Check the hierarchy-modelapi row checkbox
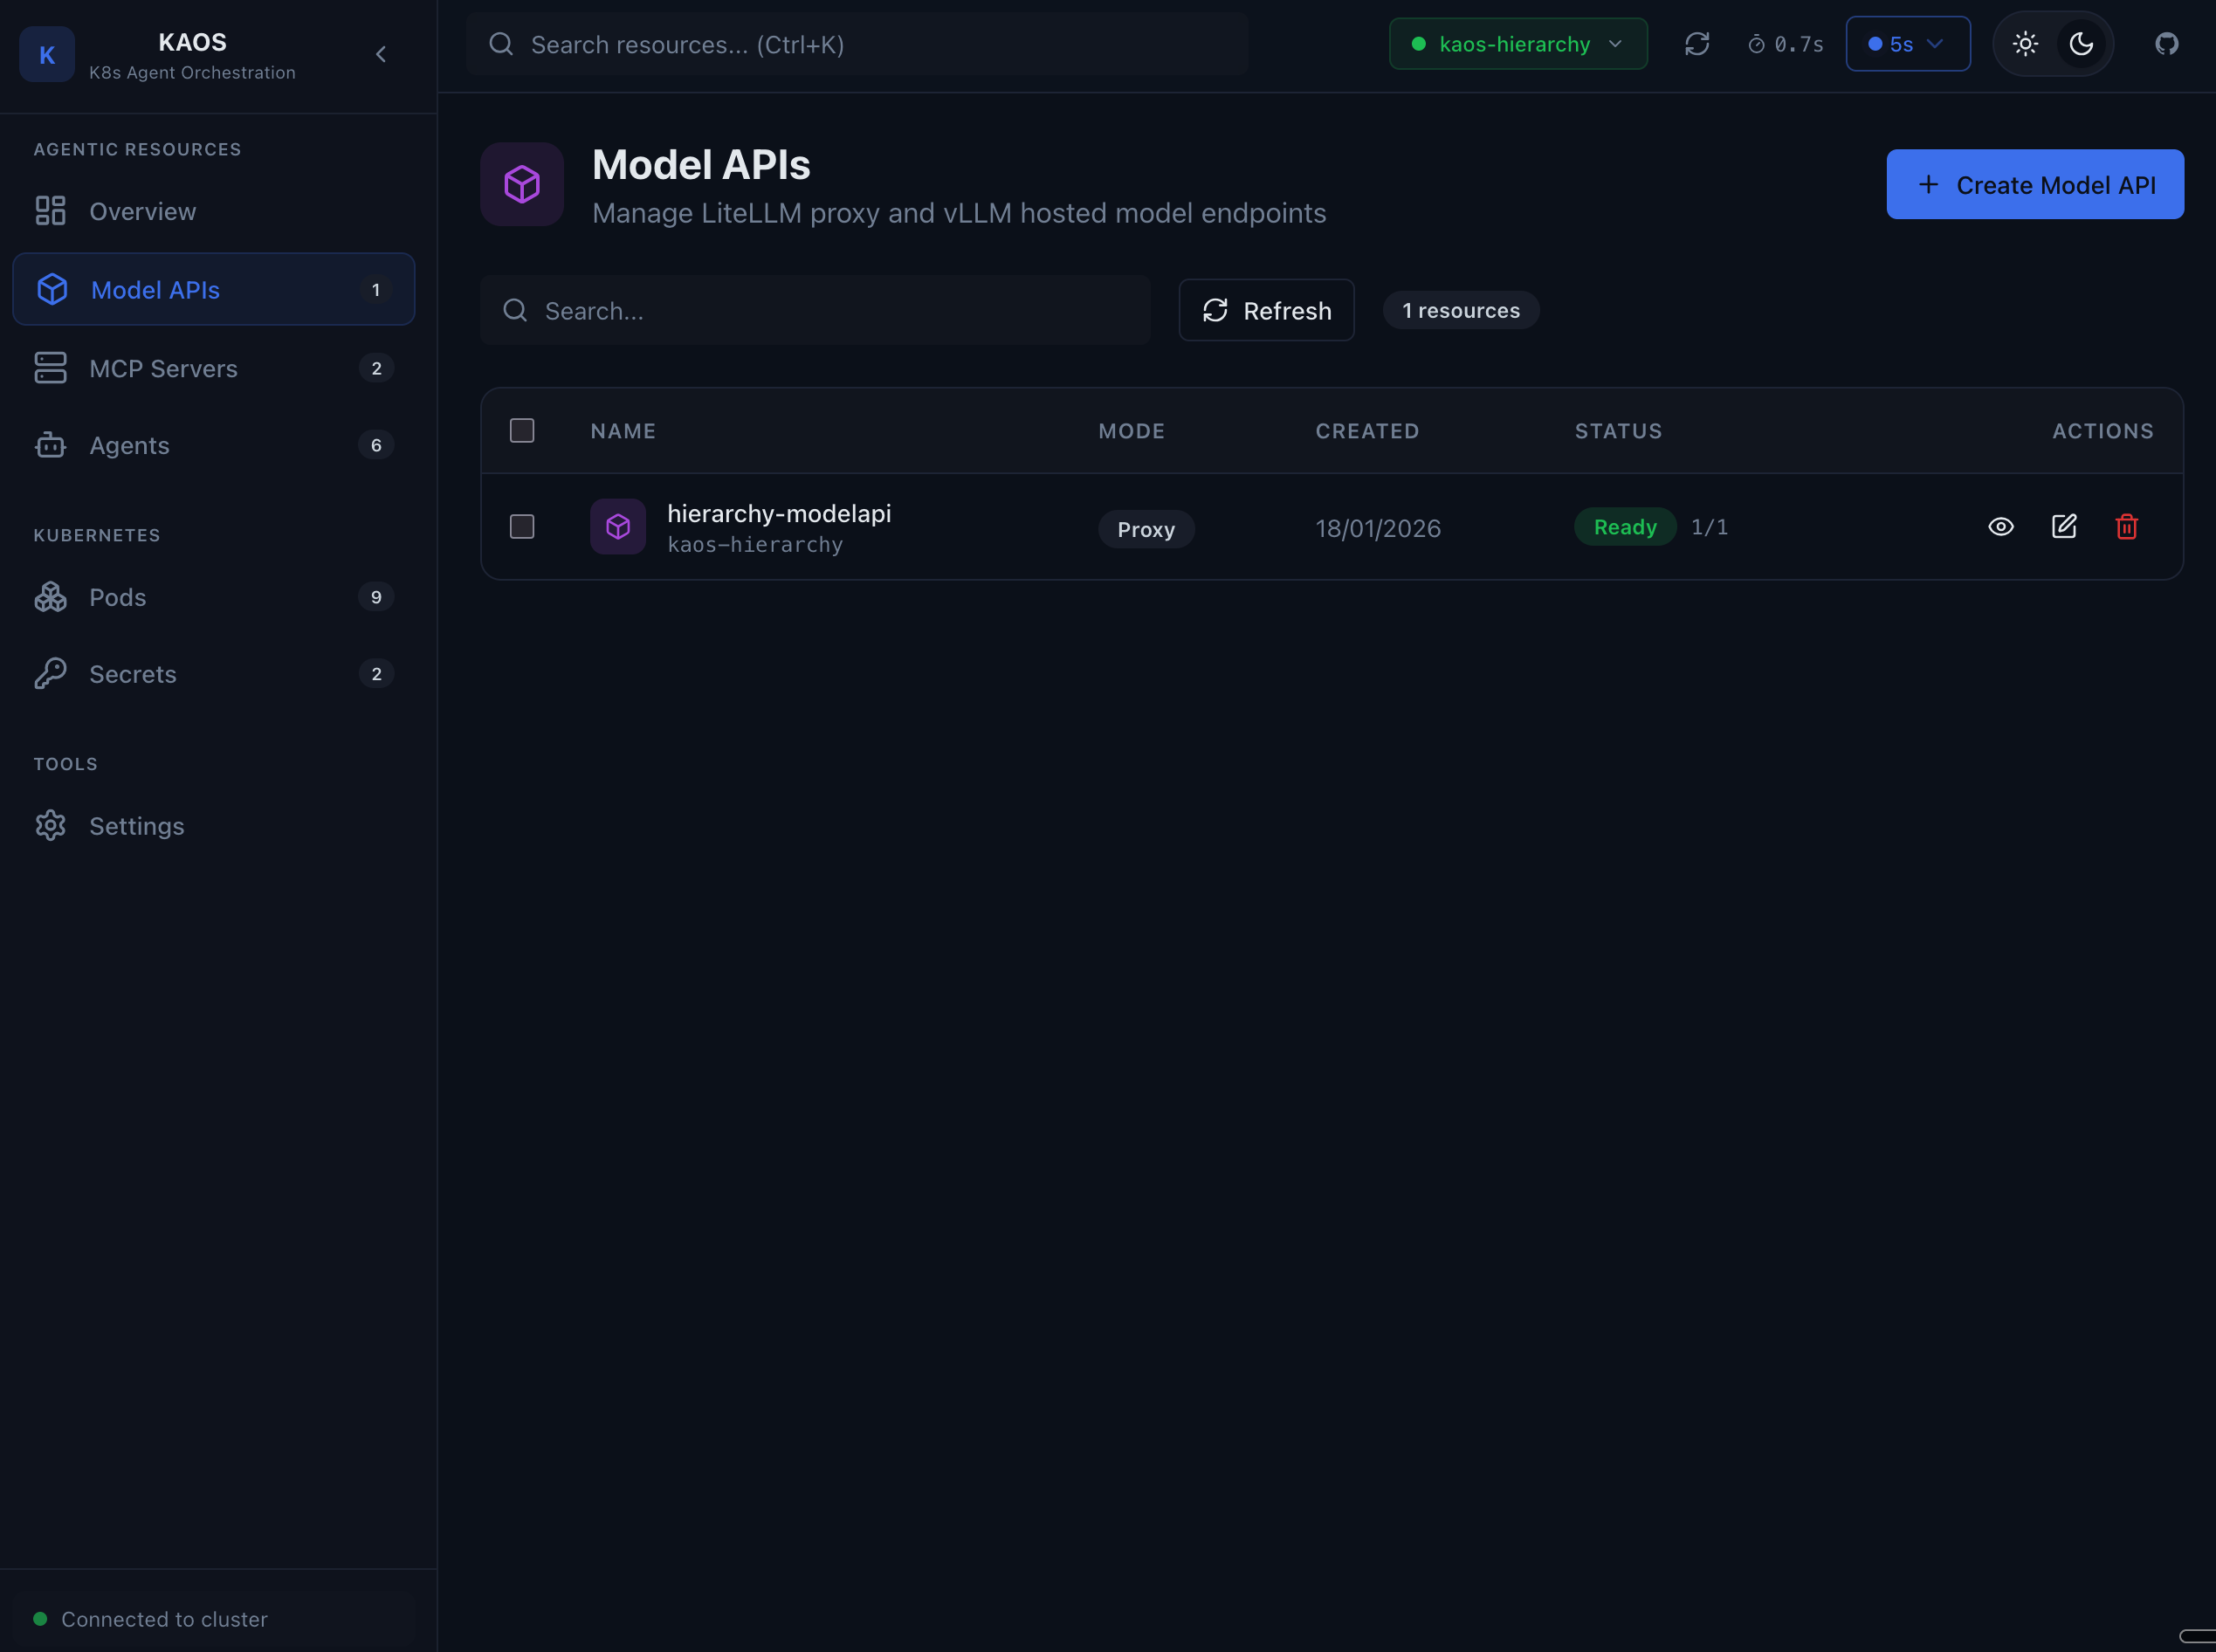Image resolution: width=2216 pixels, height=1652 pixels. point(522,526)
